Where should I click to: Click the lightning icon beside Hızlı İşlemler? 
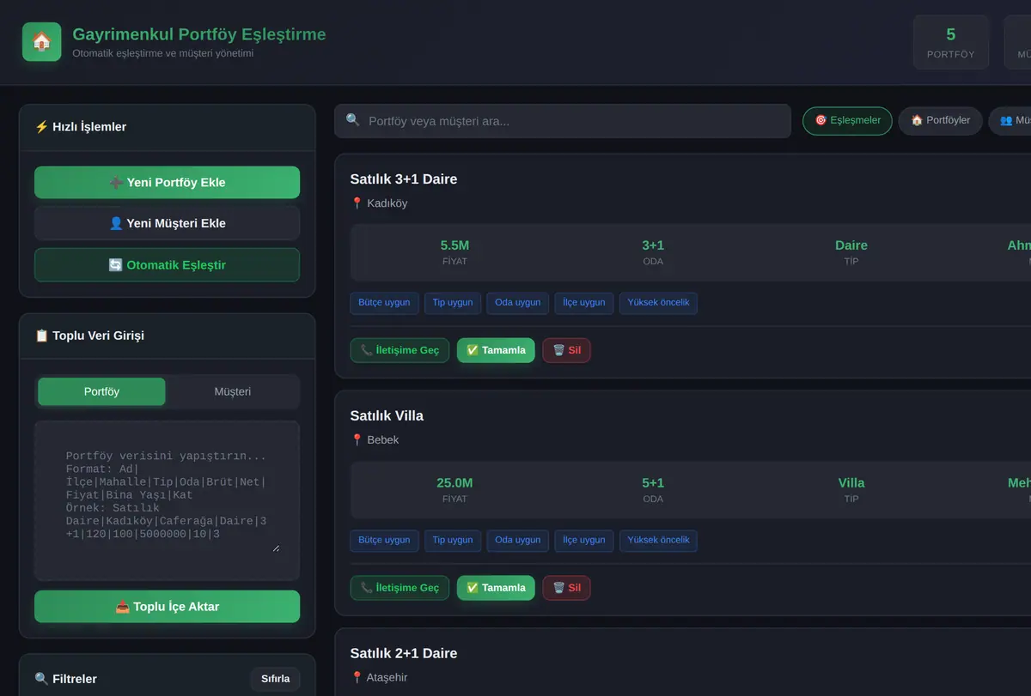click(41, 127)
